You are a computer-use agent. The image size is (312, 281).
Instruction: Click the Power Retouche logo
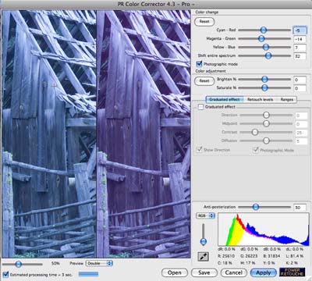point(292,272)
